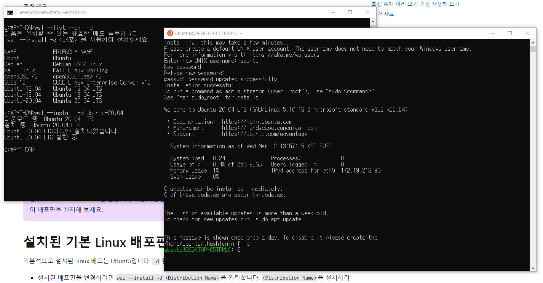Click 'Enter new UNIX username: ubuntu' line

click(211, 61)
